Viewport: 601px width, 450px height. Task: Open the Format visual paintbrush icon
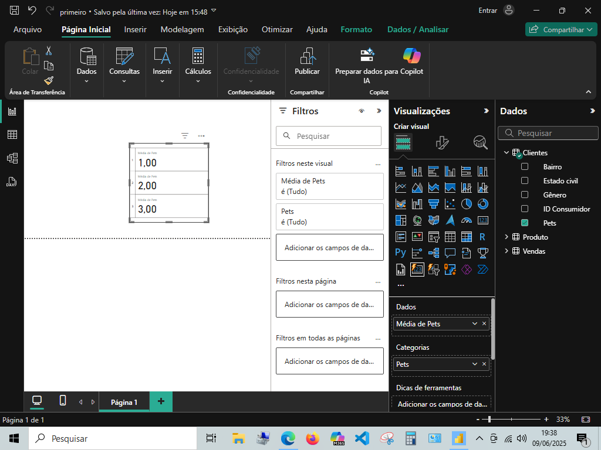coord(443,142)
